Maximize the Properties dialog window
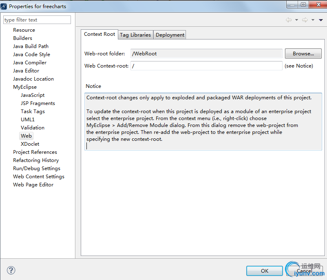This screenshot has width=327, height=280. [x=303, y=4]
